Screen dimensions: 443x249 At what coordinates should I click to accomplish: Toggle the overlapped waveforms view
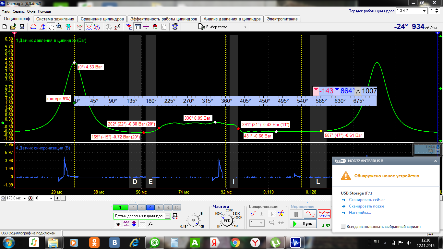coord(97,27)
